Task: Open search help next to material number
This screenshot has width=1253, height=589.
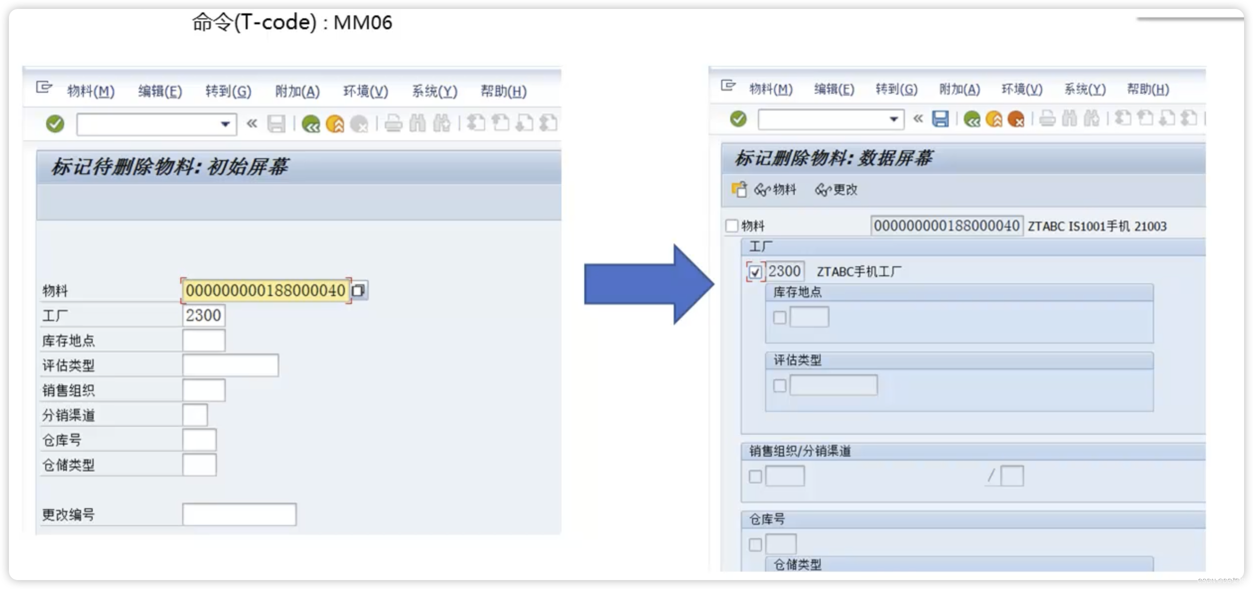Action: pos(358,291)
